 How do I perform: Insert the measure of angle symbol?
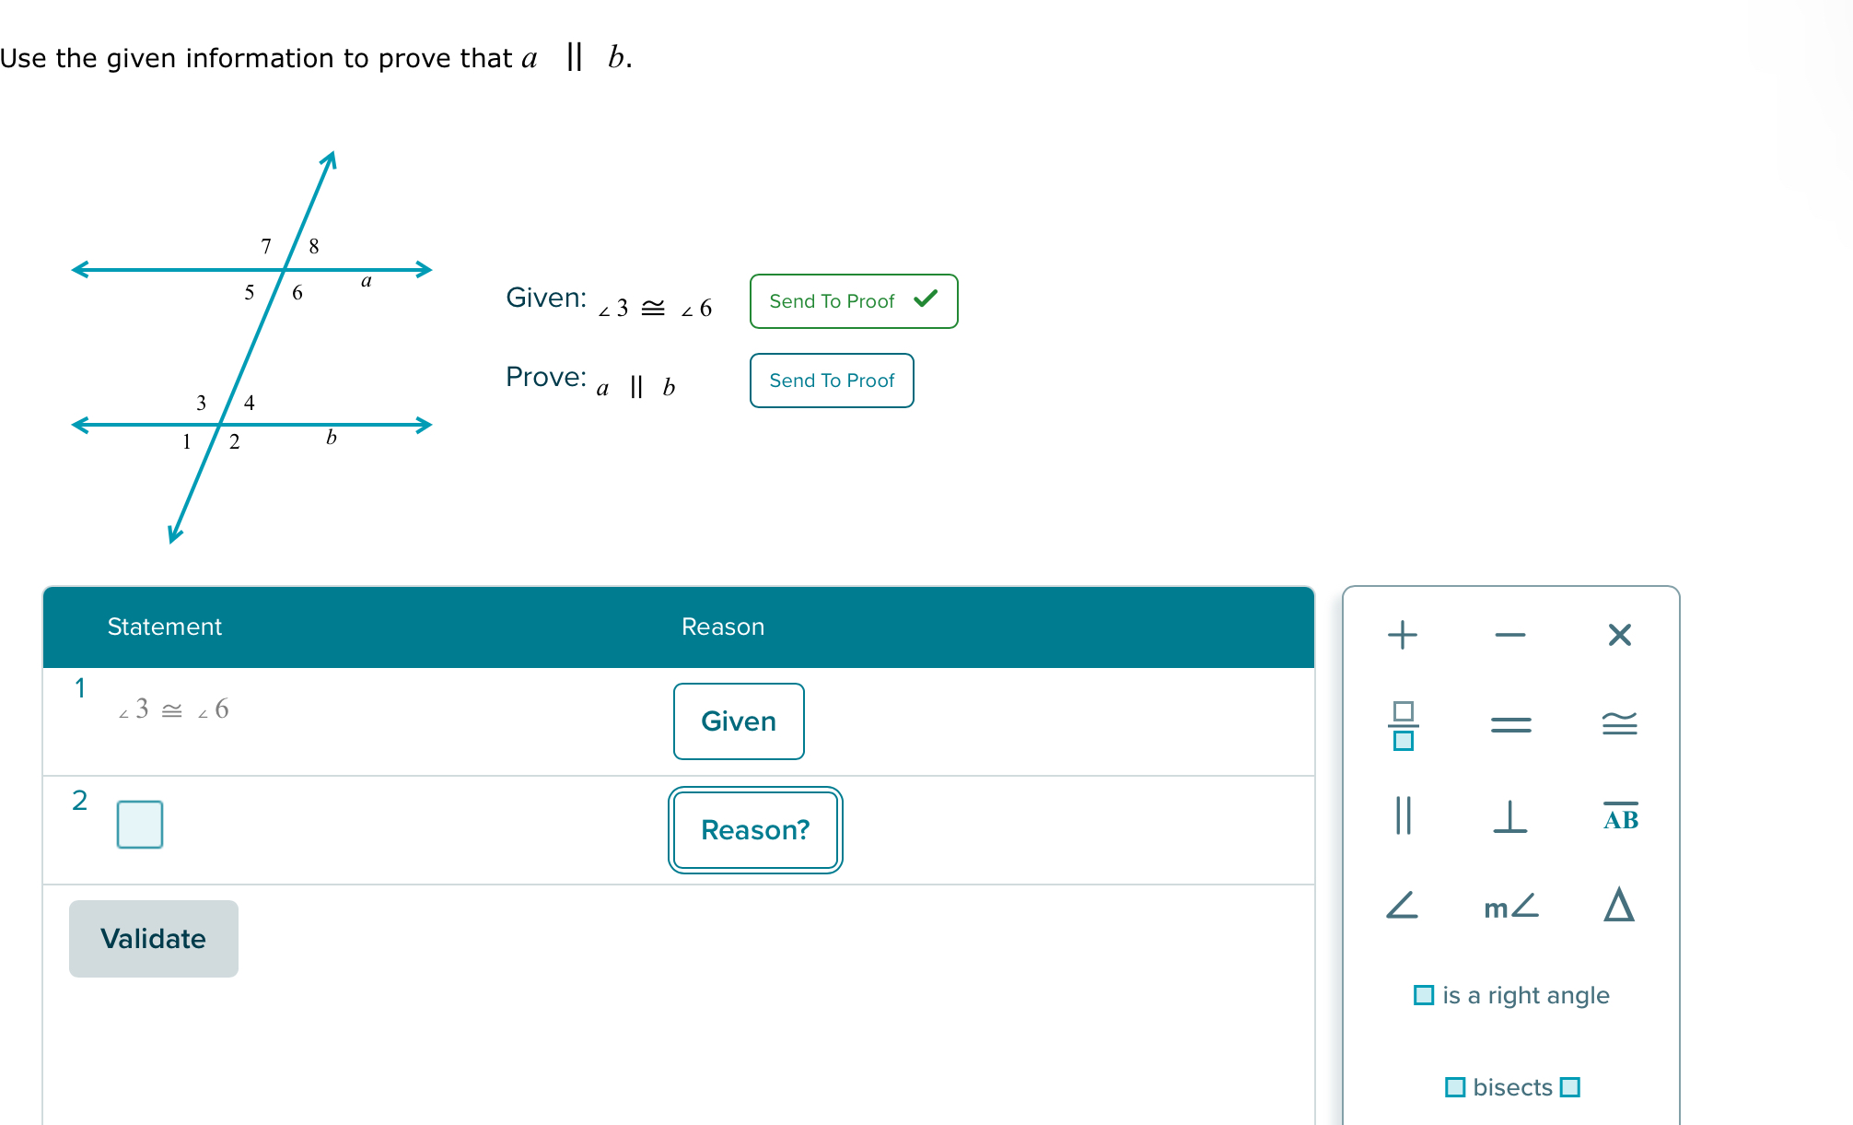[1511, 908]
